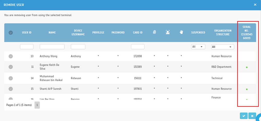
Task: Click the palm hand column header icon
Action: pos(181,32)
